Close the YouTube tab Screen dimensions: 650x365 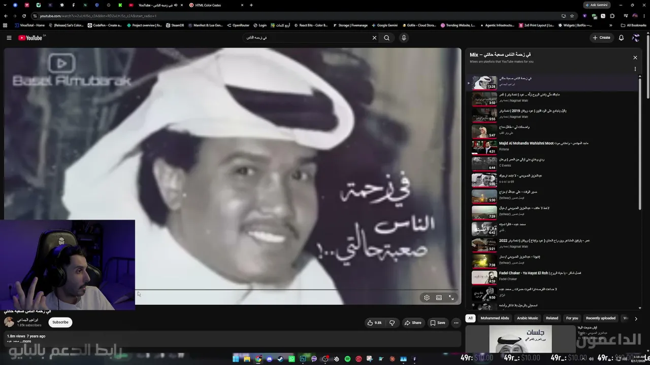pyautogui.click(x=181, y=5)
